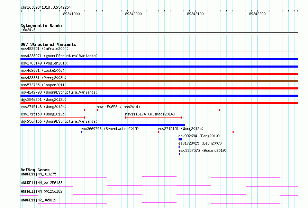The height and width of the screenshot is (208, 308).
Task: Open variant esv1728025 (Levy2007)
Action: click(x=200, y=143)
